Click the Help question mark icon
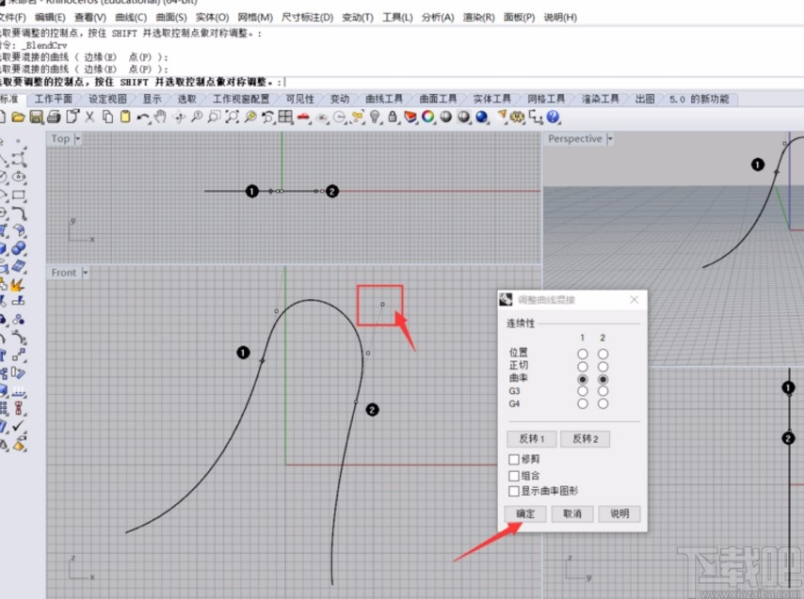The width and height of the screenshot is (804, 599). pyautogui.click(x=553, y=117)
